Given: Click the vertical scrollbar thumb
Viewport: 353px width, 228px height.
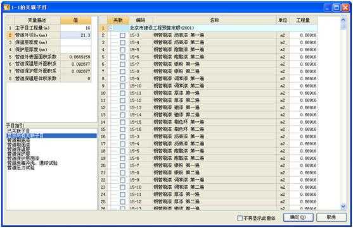Looking at the screenshot, I should [x=343, y=27].
